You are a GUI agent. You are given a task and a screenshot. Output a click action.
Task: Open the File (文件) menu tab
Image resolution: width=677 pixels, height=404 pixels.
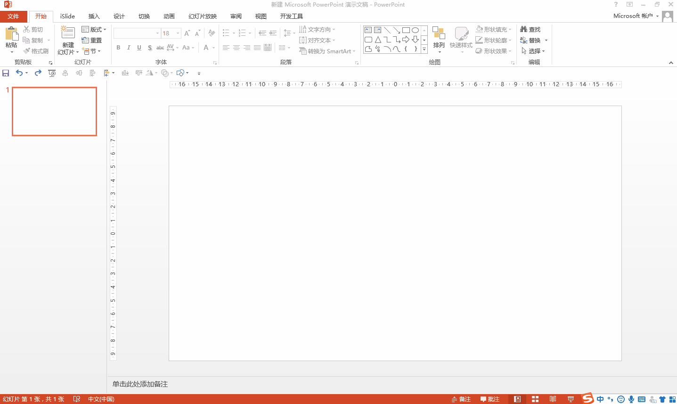(x=13, y=16)
